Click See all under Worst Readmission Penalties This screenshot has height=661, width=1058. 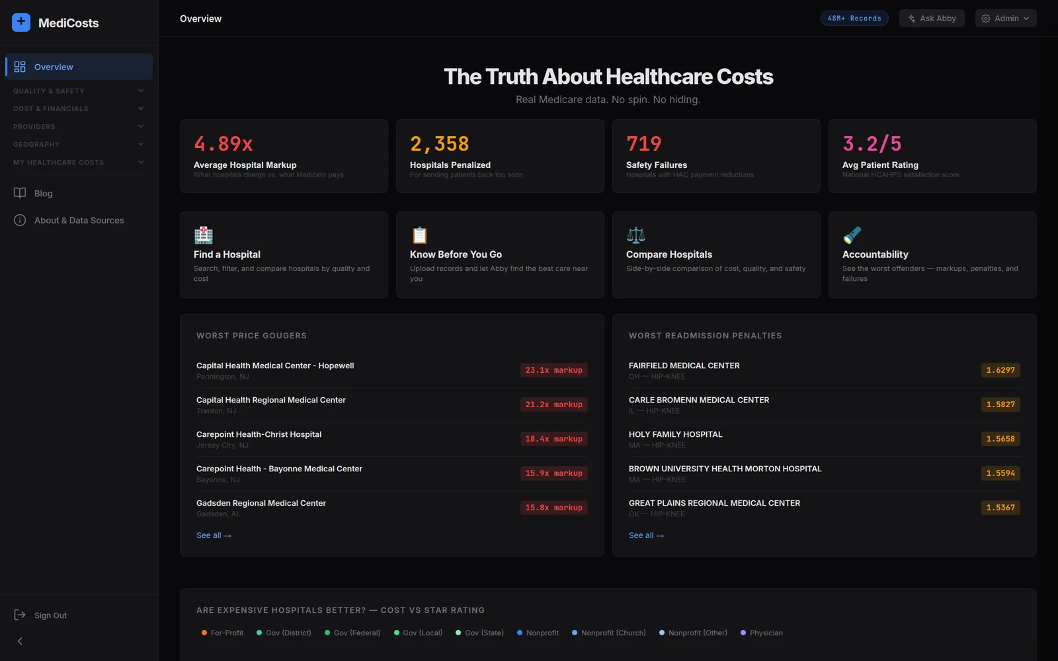(646, 535)
